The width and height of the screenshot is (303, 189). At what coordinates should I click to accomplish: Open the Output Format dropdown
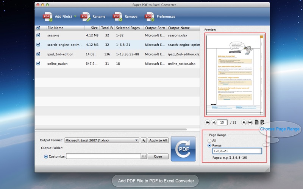click(102, 140)
